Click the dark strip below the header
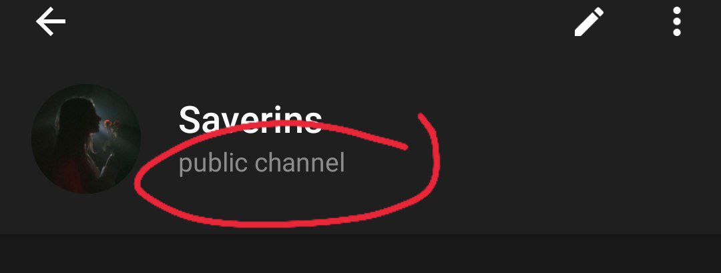The width and height of the screenshot is (721, 273). pos(360,254)
